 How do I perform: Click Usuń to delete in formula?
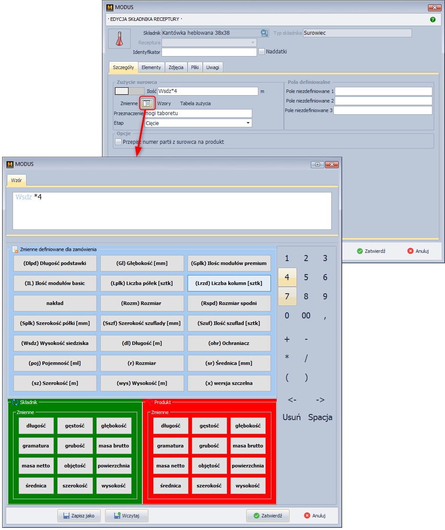tap(292, 417)
